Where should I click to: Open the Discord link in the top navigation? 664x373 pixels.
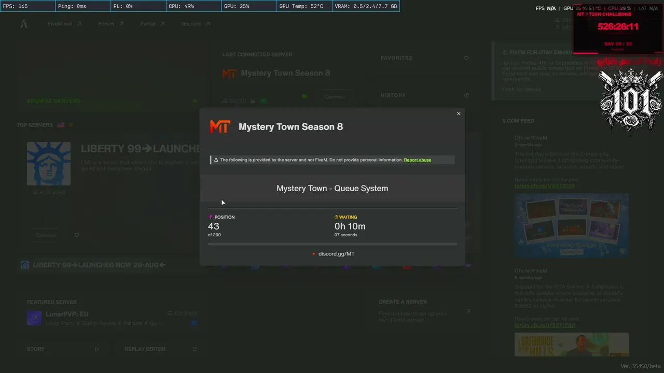[x=195, y=24]
